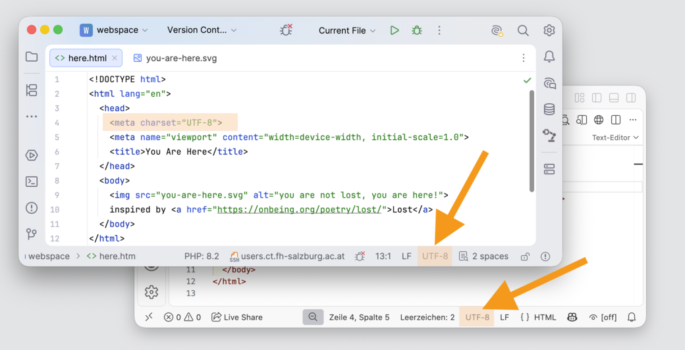Close the here.html tab
Viewport: 685px width, 350px height.
click(x=115, y=58)
